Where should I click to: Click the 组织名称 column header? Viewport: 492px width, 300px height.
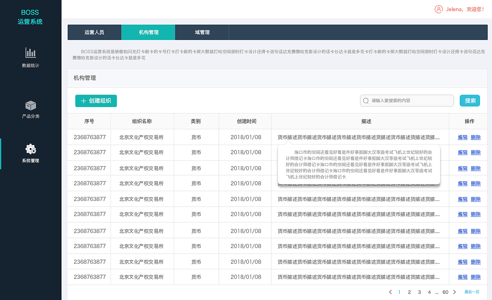(142, 121)
